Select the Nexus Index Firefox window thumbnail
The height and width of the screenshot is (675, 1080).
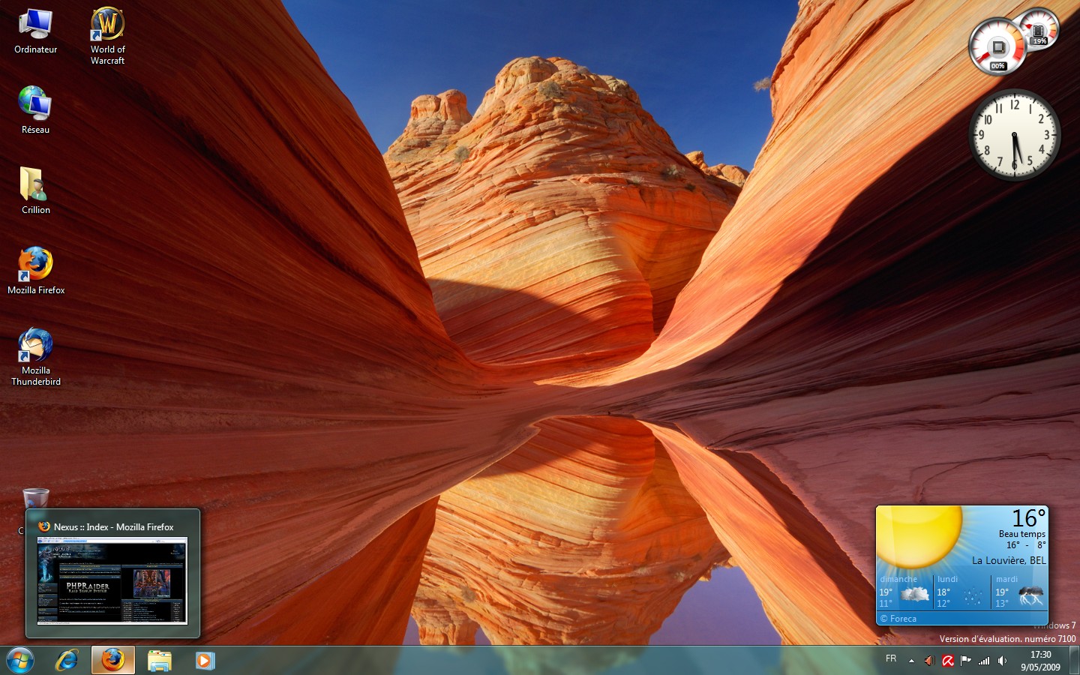tap(112, 580)
